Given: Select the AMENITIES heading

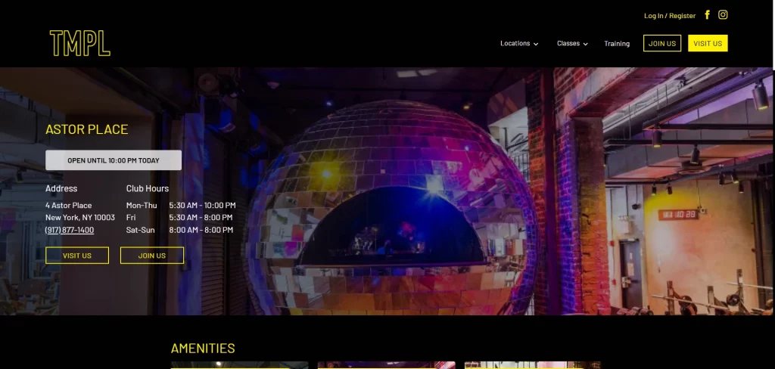Looking at the screenshot, I should pyautogui.click(x=203, y=349).
